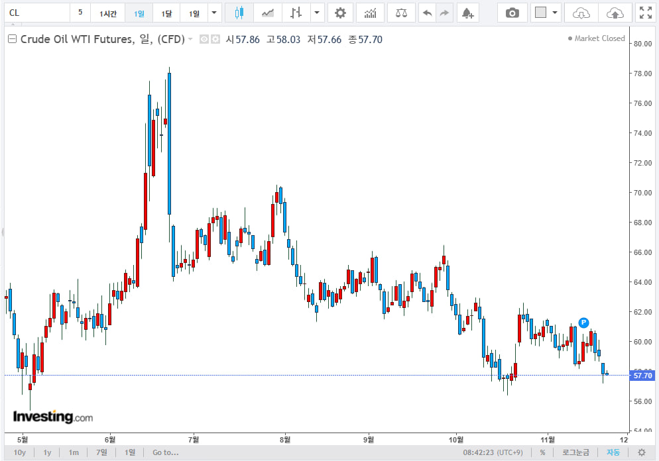Viewport: 659px width, 461px height.
Task: Collapse the Crude Oil WTI Futures legend
Action: pyautogui.click(x=12, y=40)
